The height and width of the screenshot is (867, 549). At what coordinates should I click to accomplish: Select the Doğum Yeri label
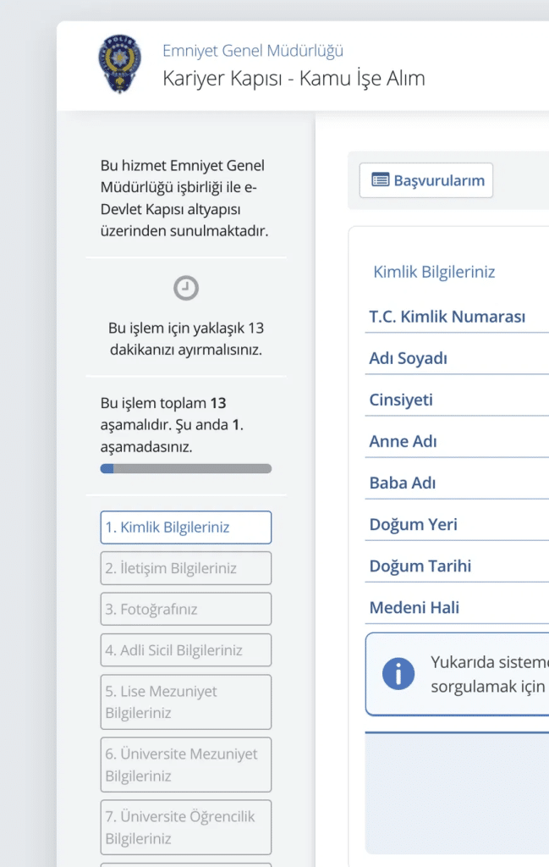tap(413, 524)
